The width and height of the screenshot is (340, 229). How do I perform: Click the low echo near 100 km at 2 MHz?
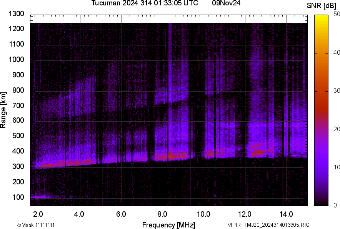point(40,197)
